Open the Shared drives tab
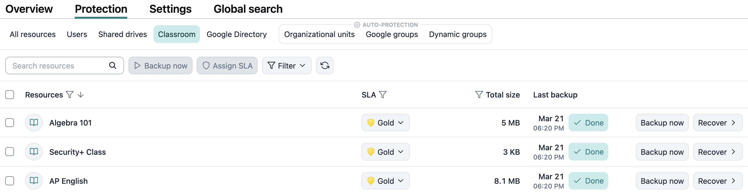 coord(122,34)
